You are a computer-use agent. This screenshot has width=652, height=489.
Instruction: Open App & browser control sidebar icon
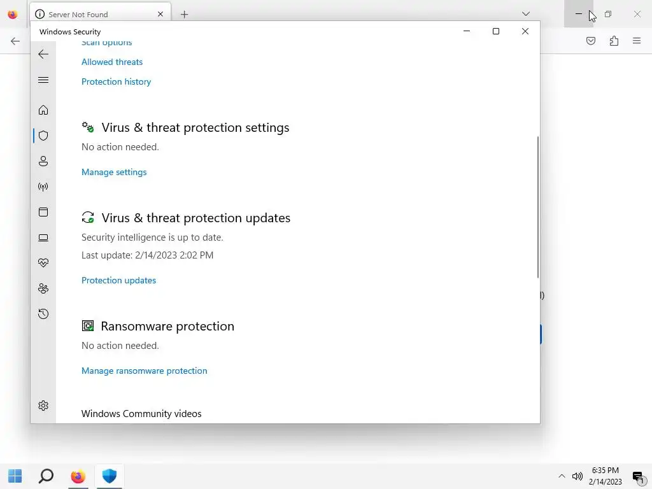tap(43, 212)
